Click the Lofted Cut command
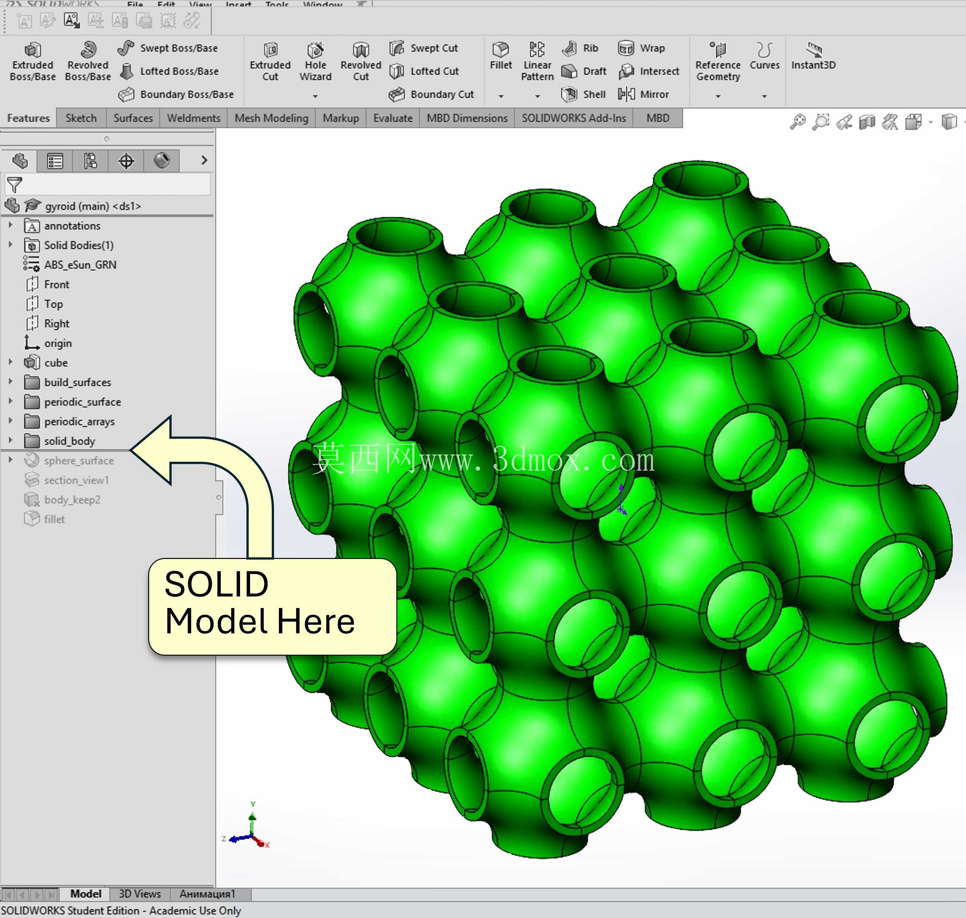The width and height of the screenshot is (966, 918). [424, 71]
